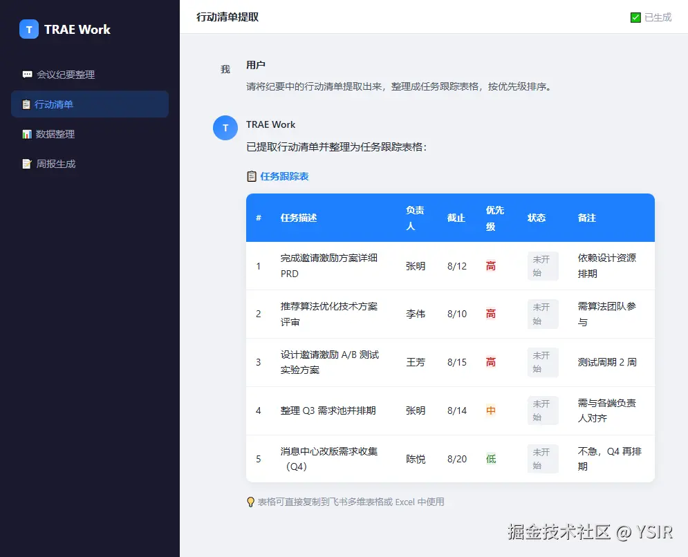The width and height of the screenshot is (688, 557).
Task: Click the notepad icon beside 周报生成
Action: tap(27, 164)
